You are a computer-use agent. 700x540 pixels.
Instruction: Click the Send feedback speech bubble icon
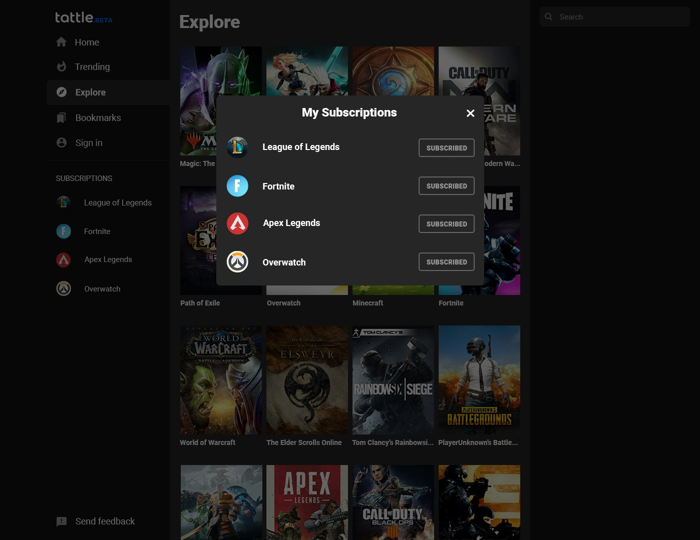pos(62,521)
